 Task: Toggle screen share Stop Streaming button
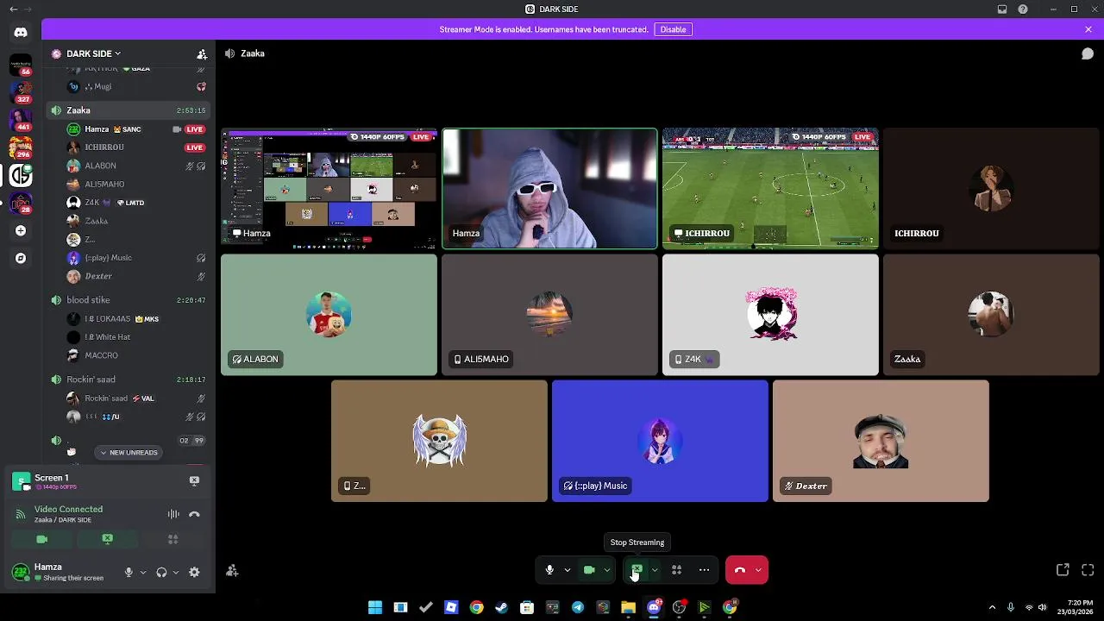click(x=637, y=570)
